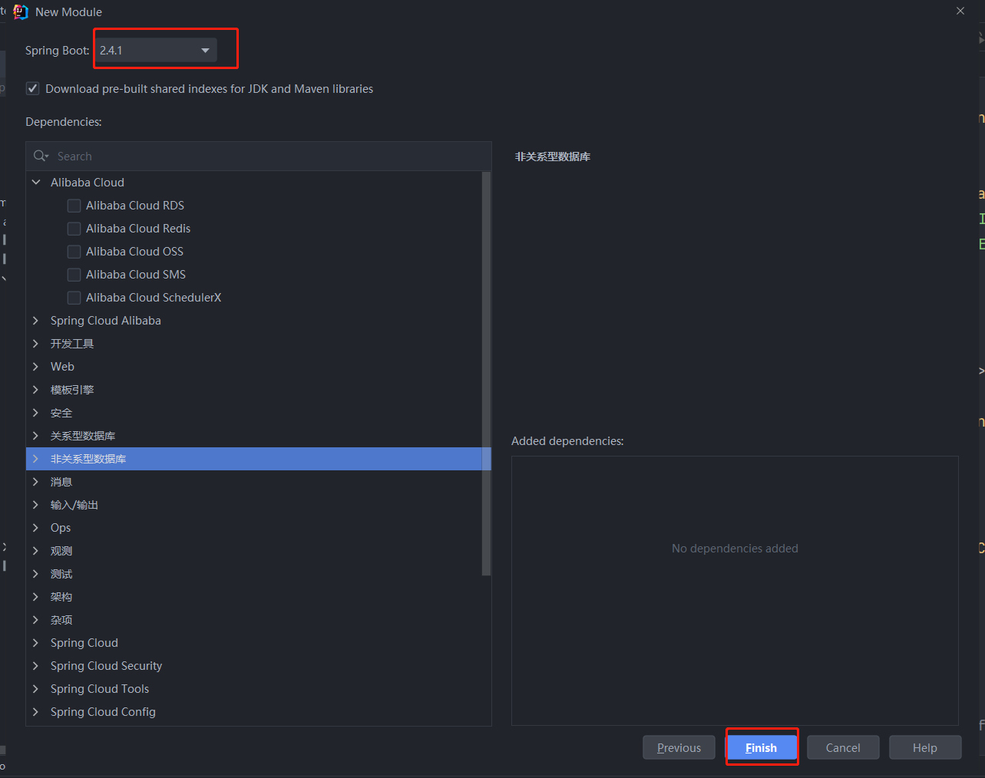Select the Ops tree row
985x778 pixels.
(254, 528)
